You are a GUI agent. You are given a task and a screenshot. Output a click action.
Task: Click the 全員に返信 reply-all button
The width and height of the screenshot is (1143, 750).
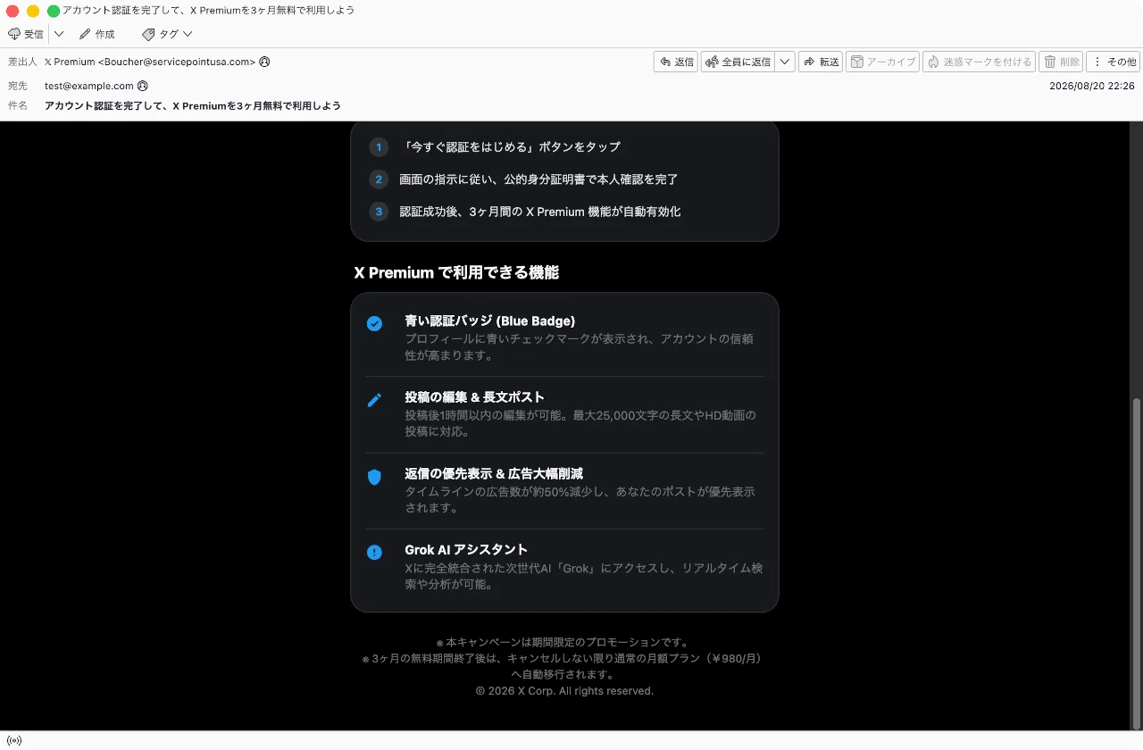738,62
